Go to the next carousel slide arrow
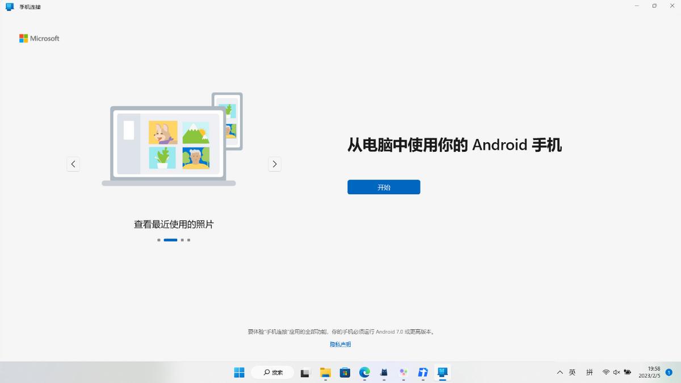 click(275, 164)
